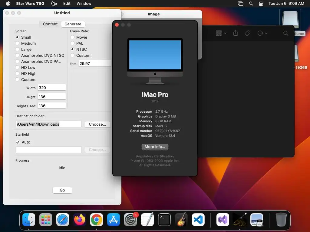Open TextEdit from the Dock
The width and height of the screenshot is (310, 232).
pos(147,220)
